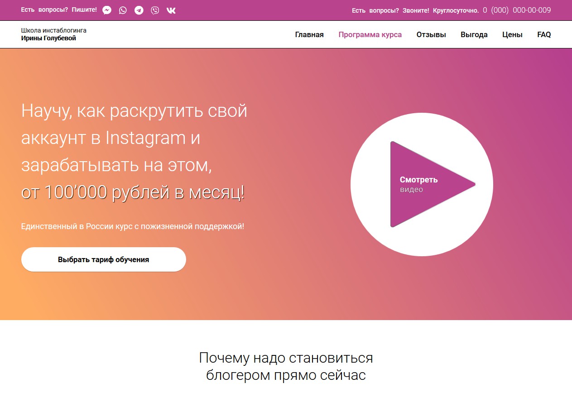
Task: Select the Выгода navigation item
Action: [x=474, y=34]
